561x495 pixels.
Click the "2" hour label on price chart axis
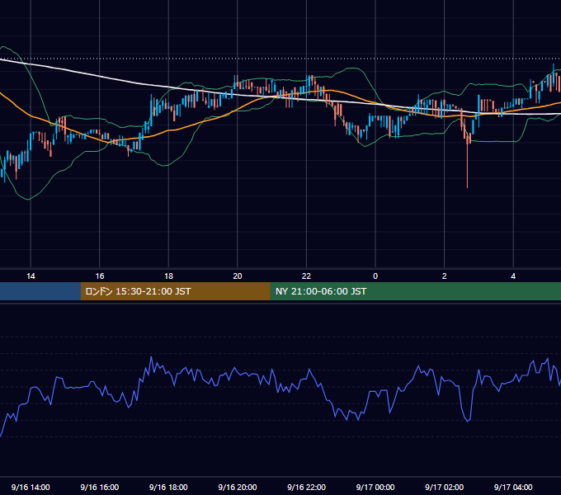pos(445,276)
